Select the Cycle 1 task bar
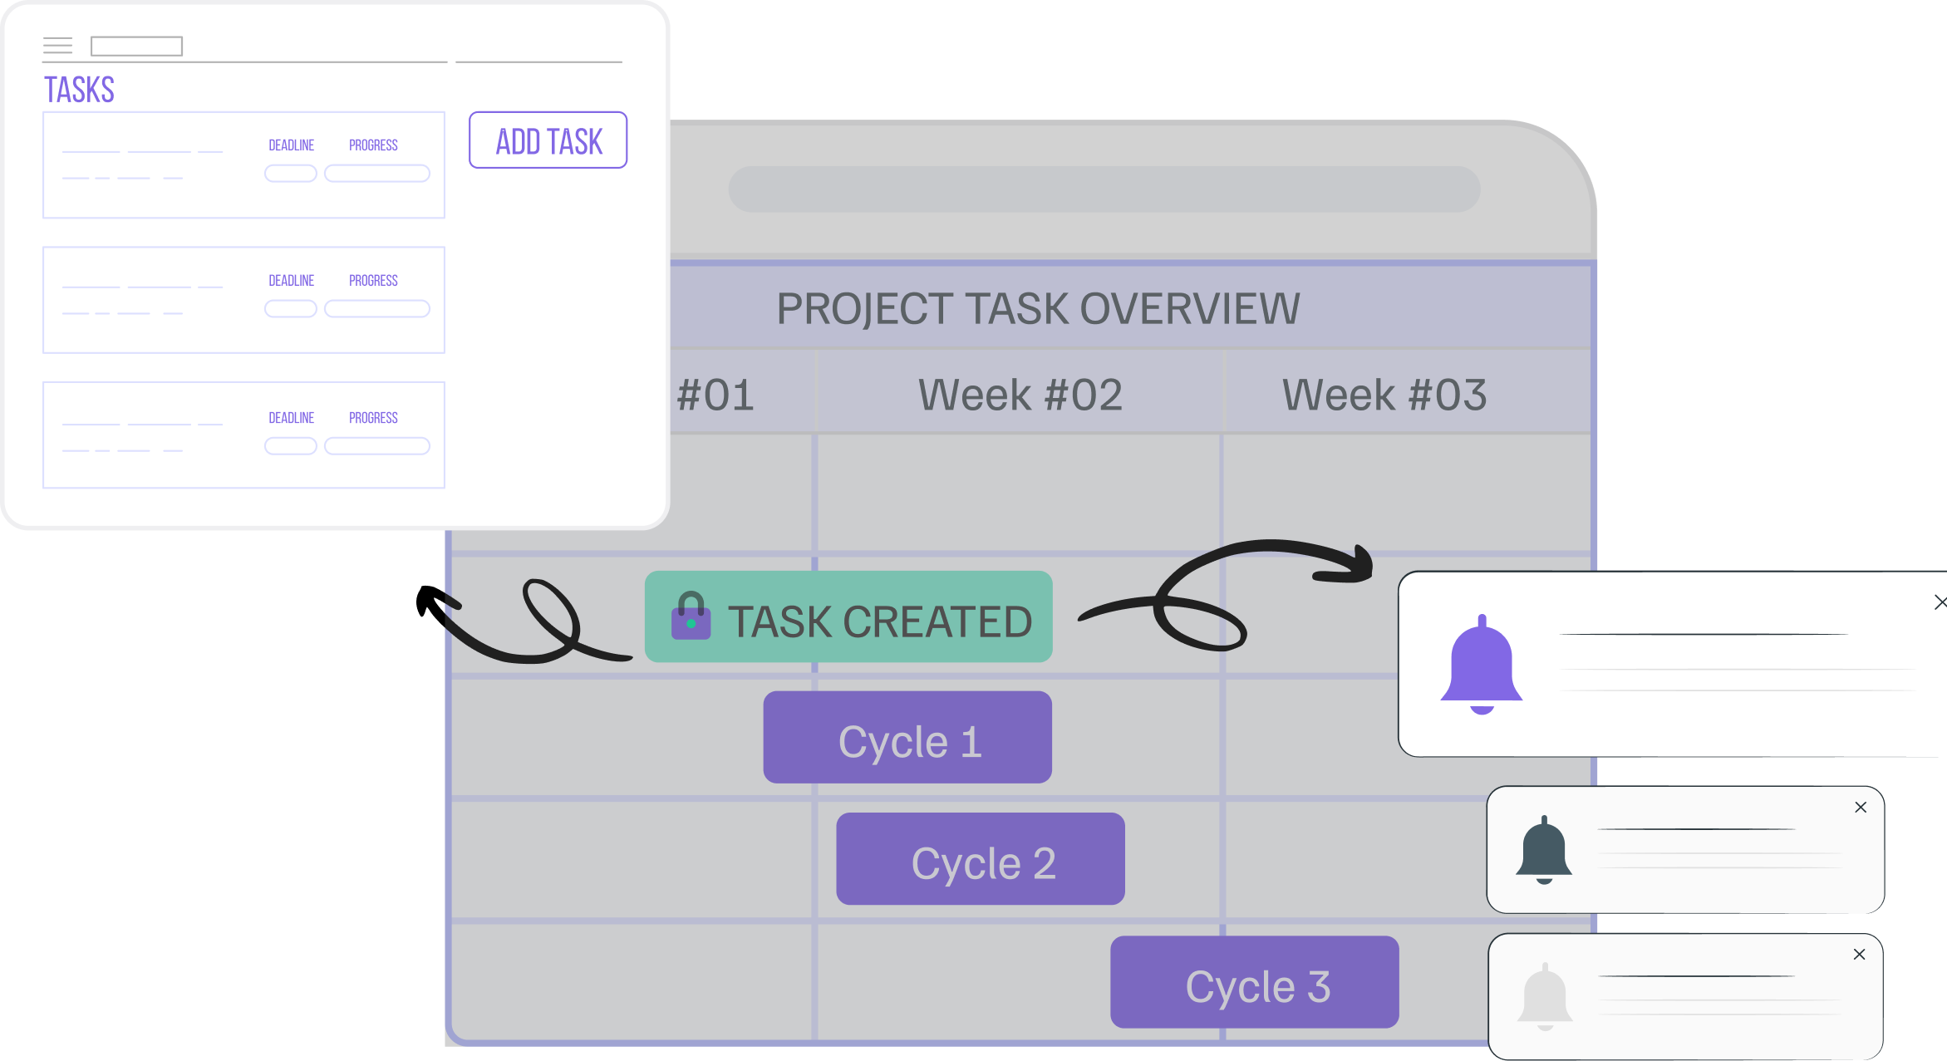Viewport: 1947px width, 1061px height. pos(907,738)
